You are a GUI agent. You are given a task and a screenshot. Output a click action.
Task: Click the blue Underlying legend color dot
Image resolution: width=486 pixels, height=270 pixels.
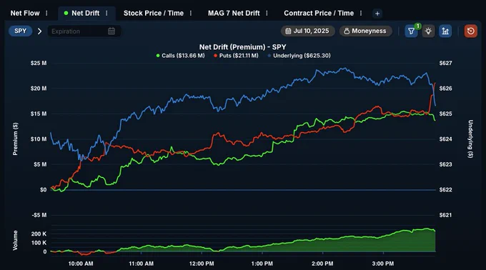tap(269, 56)
